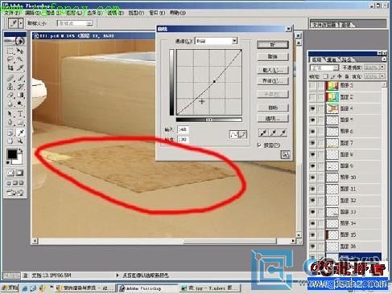Pick the white point eyedropper in Curves

283,133
